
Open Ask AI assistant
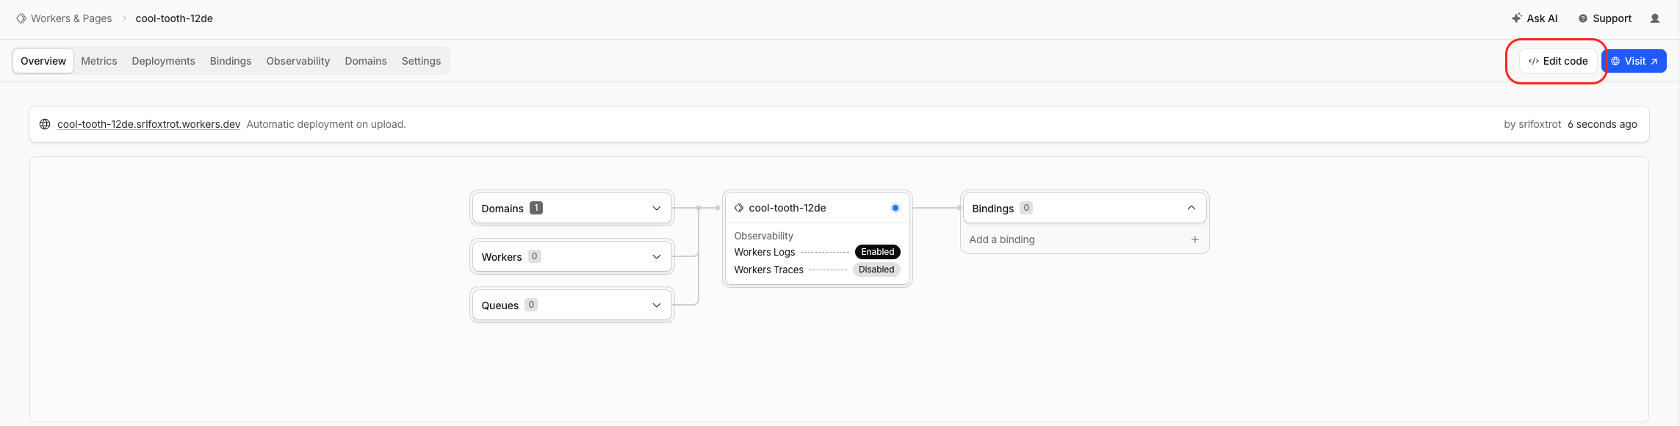[x=1535, y=18]
